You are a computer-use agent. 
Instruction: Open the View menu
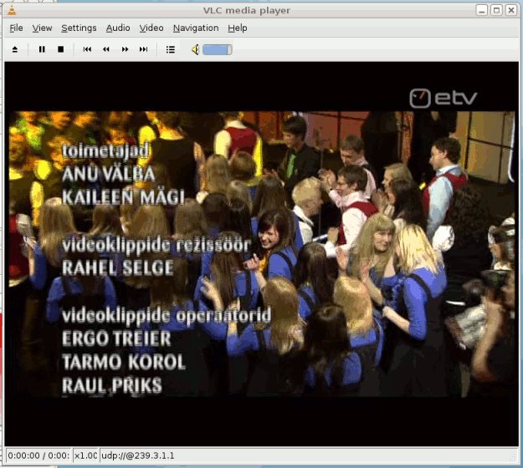42,28
